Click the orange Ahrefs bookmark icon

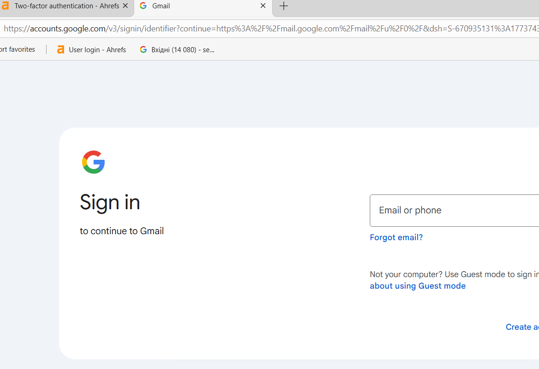click(x=60, y=49)
